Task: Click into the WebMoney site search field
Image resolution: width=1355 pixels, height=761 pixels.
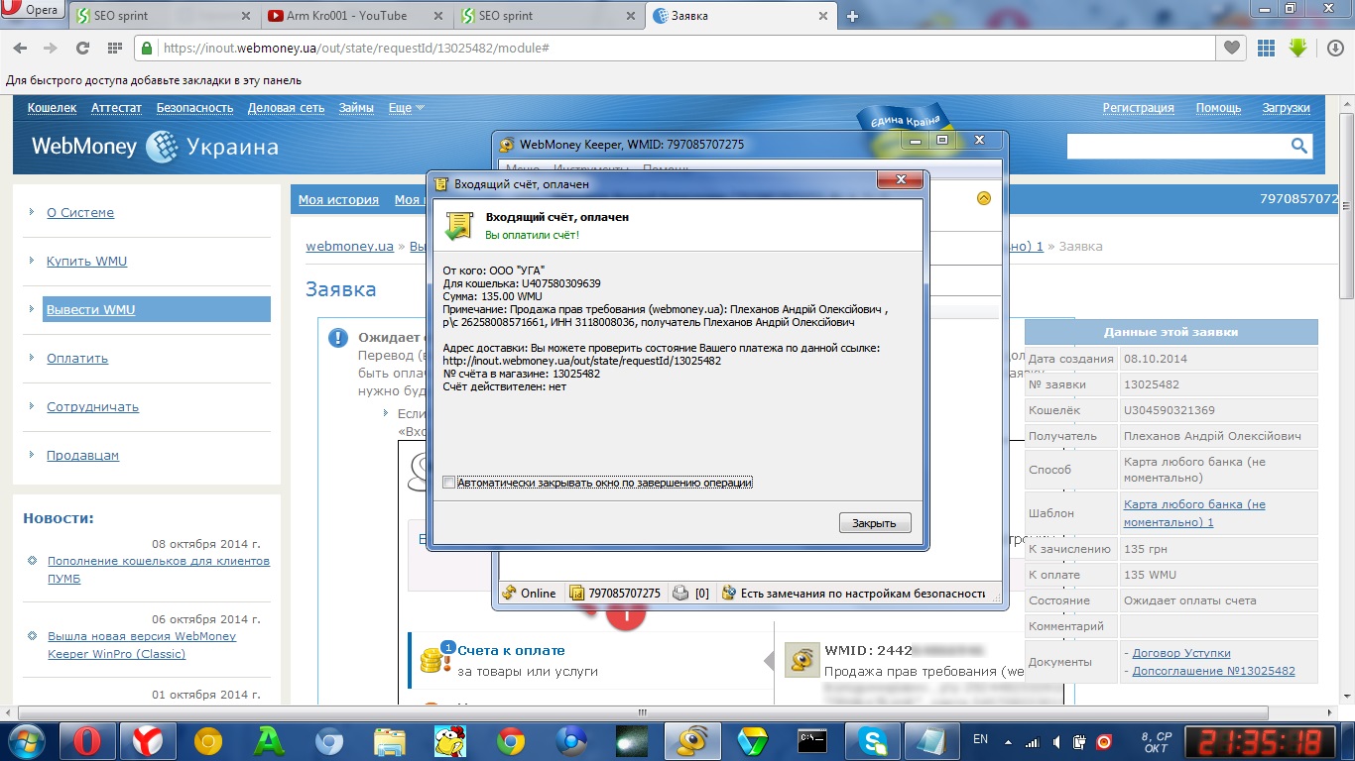Action: [x=1176, y=147]
